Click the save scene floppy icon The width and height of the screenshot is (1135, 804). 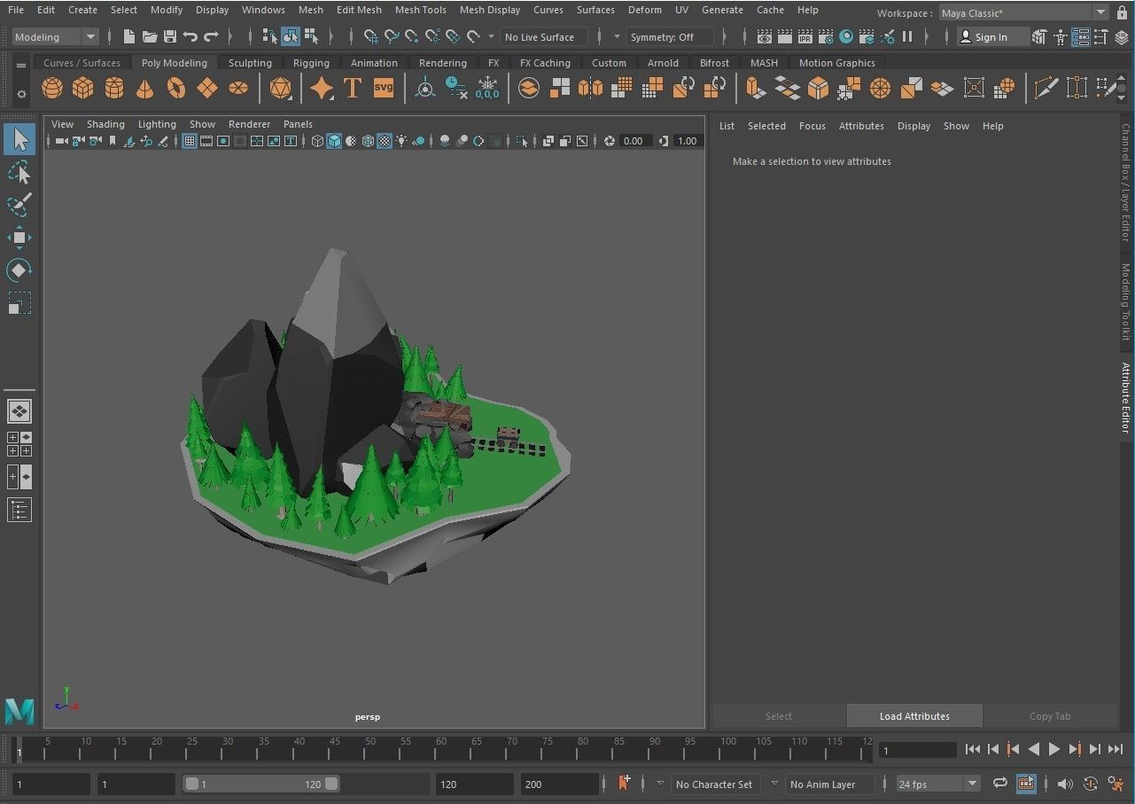tap(170, 36)
